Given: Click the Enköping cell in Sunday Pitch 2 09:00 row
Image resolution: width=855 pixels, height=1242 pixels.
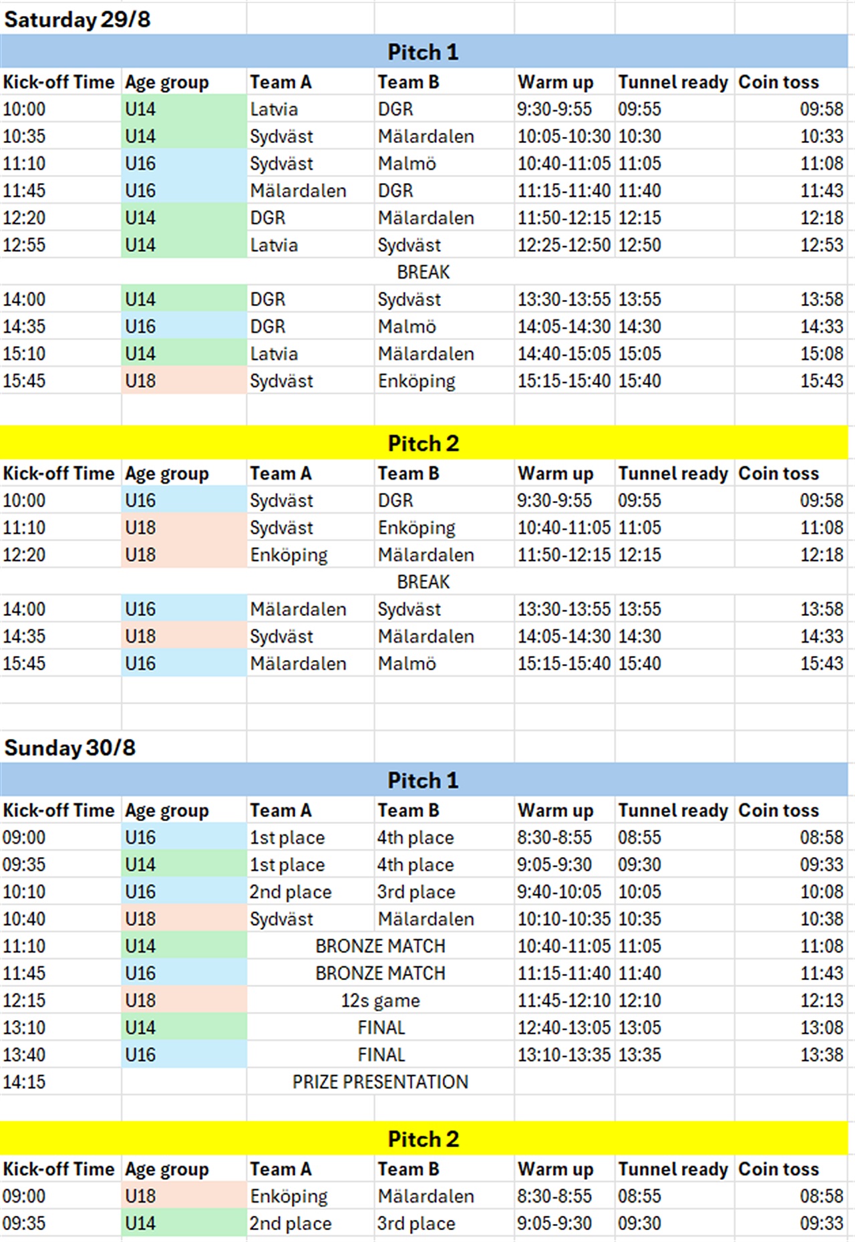Looking at the screenshot, I should pyautogui.click(x=311, y=1197).
